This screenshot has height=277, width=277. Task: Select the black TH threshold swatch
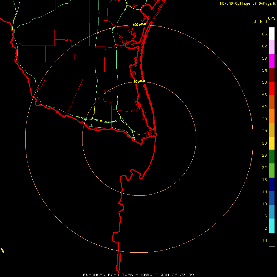tap(272, 239)
